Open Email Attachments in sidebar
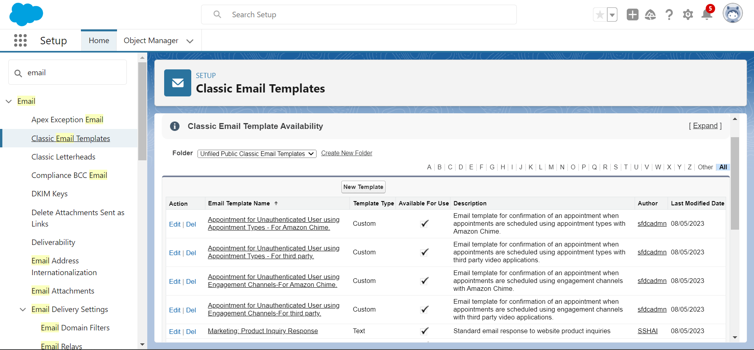Image resolution: width=754 pixels, height=350 pixels. click(x=63, y=291)
